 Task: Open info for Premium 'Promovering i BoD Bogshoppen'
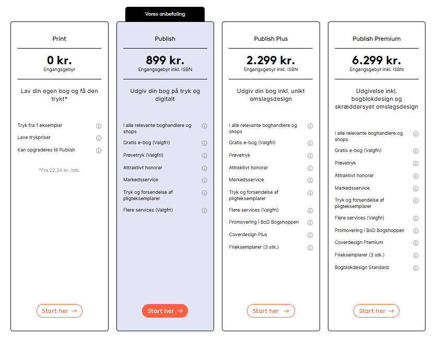[416, 231]
